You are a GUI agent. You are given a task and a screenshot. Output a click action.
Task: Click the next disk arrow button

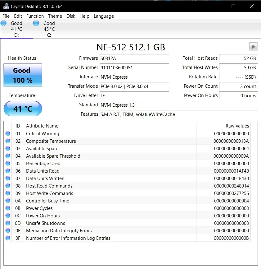click(253, 47)
